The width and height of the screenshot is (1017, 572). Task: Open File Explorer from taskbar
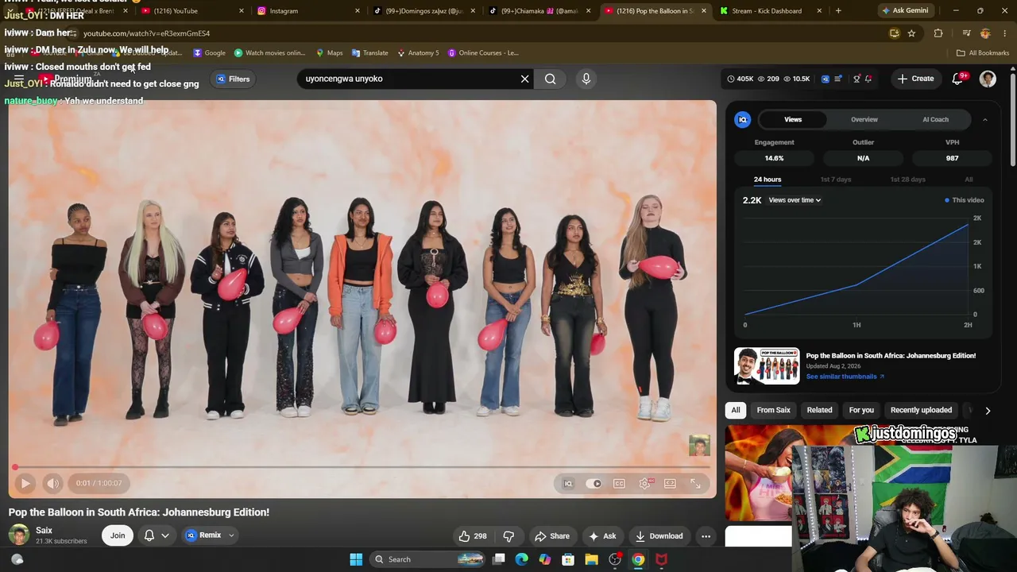591,559
